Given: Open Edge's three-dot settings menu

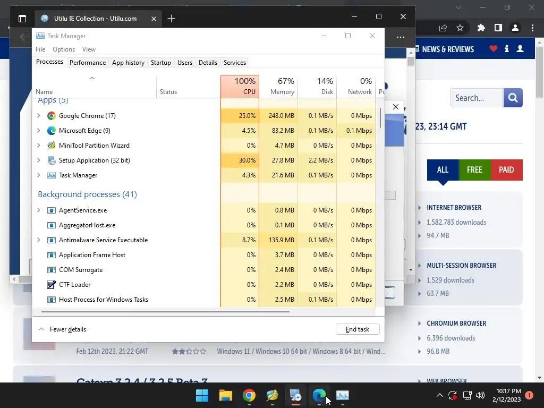Looking at the screenshot, I should tap(401, 37).
